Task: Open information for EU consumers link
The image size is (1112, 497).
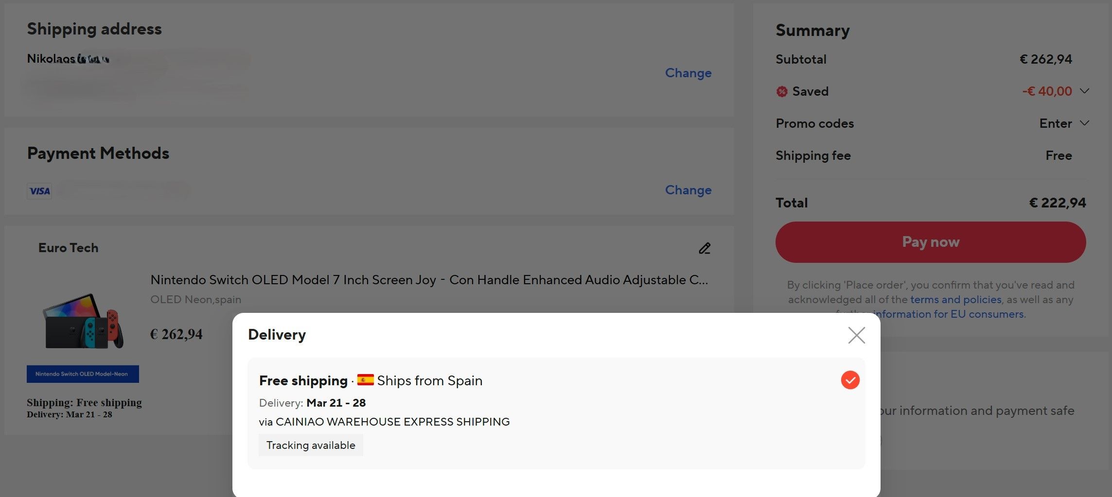Action: tap(948, 314)
